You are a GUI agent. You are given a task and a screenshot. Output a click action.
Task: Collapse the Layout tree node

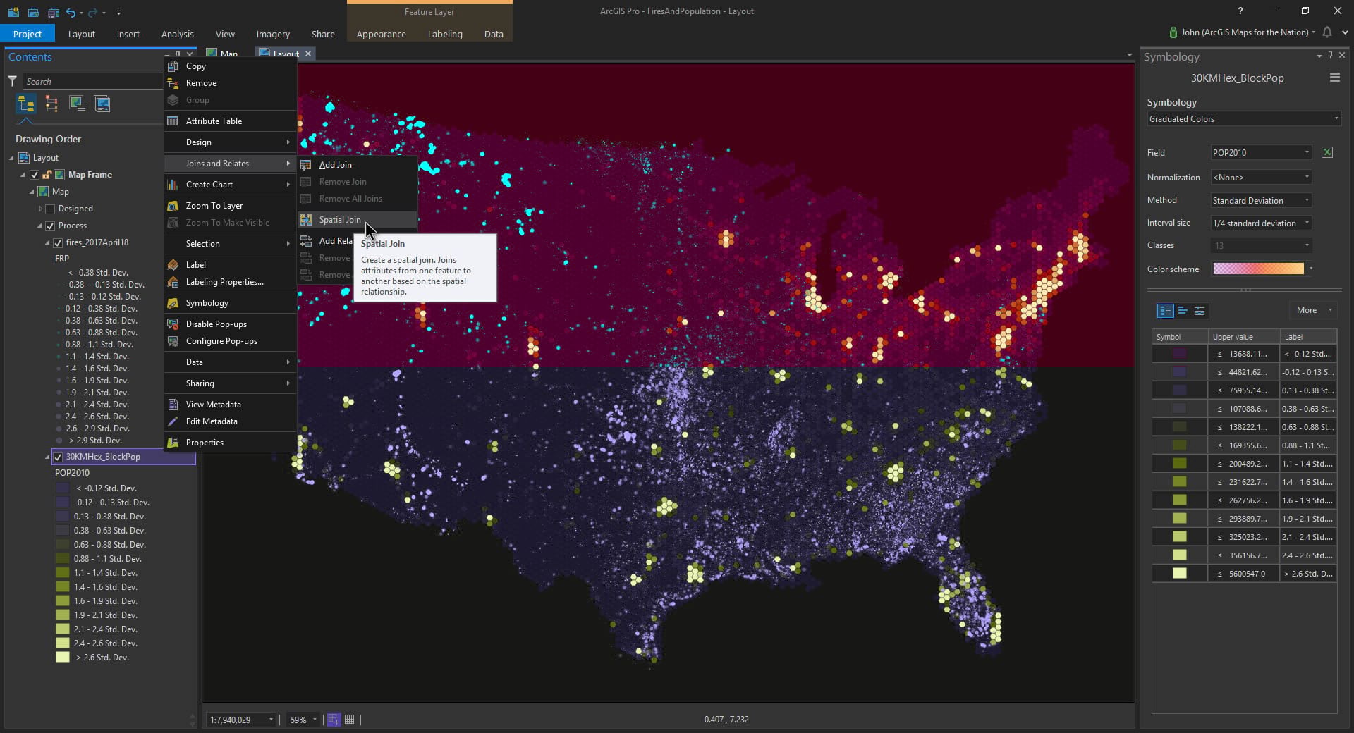[11, 158]
